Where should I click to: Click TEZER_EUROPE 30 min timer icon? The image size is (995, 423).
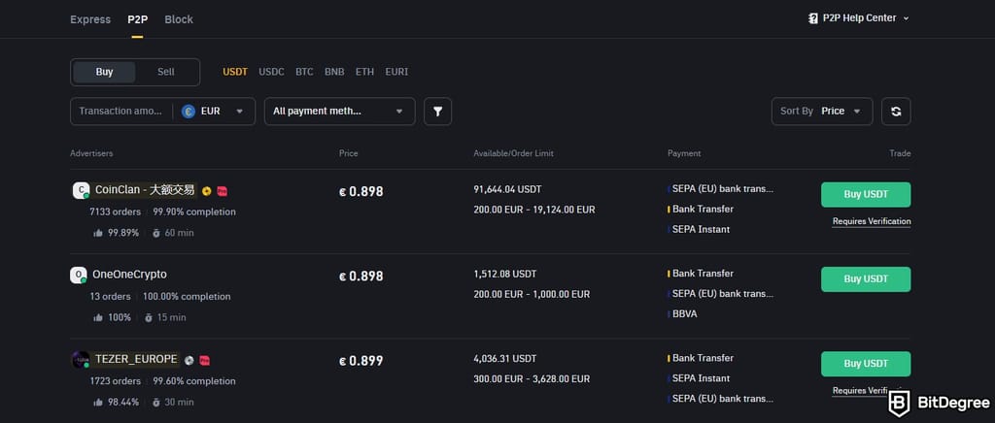click(156, 403)
